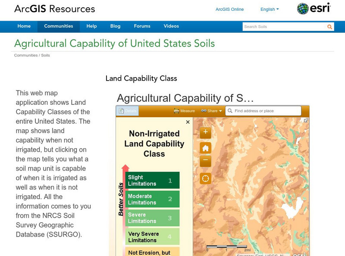This screenshot has height=256, width=345.
Task: Select the Slight Limitations class 1 swatch
Action: tap(152, 180)
